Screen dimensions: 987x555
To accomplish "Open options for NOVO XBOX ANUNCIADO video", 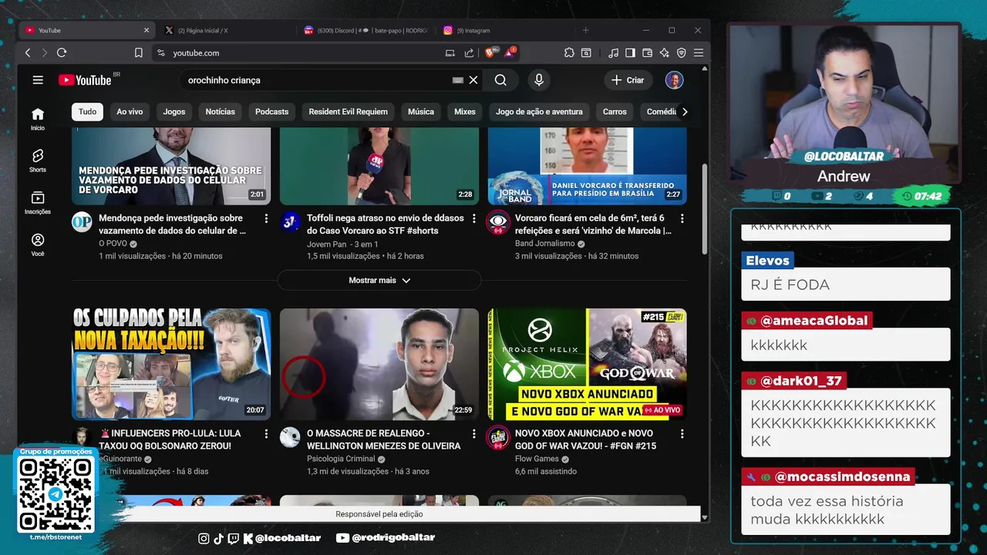I will tap(682, 434).
